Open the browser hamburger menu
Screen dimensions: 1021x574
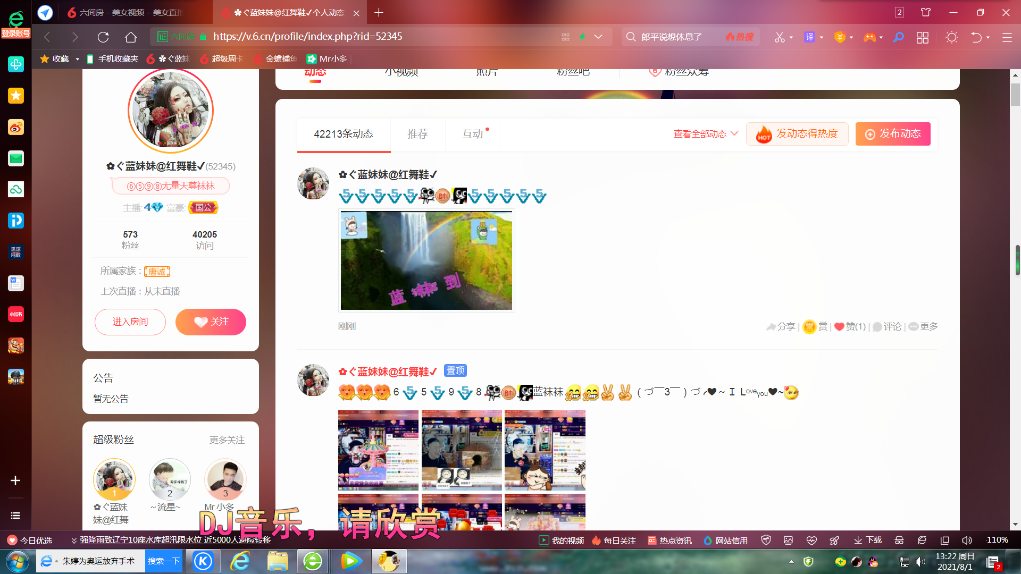point(1007,37)
